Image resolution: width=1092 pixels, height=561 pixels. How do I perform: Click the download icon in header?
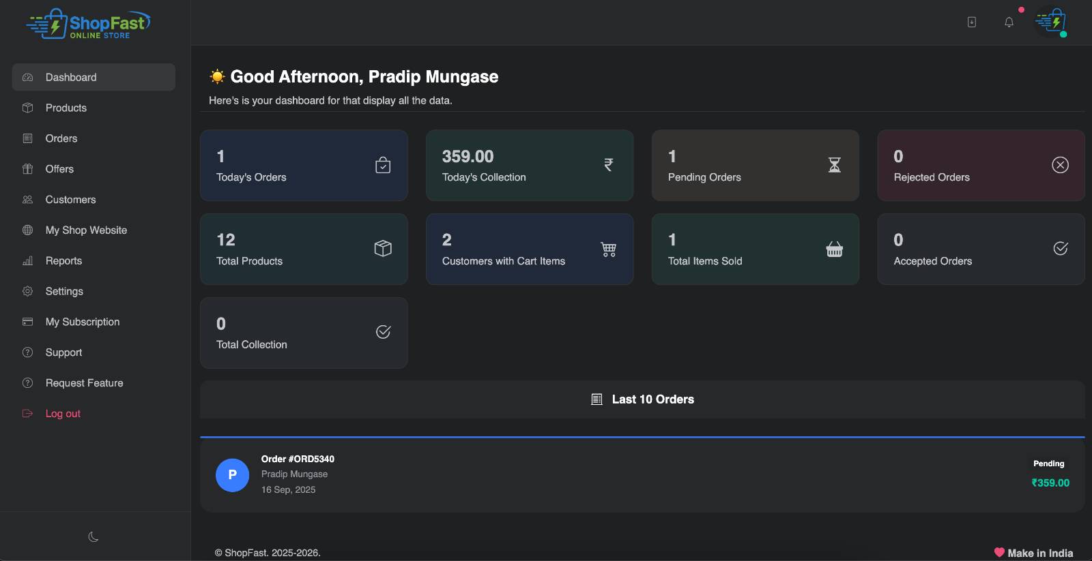(x=972, y=22)
